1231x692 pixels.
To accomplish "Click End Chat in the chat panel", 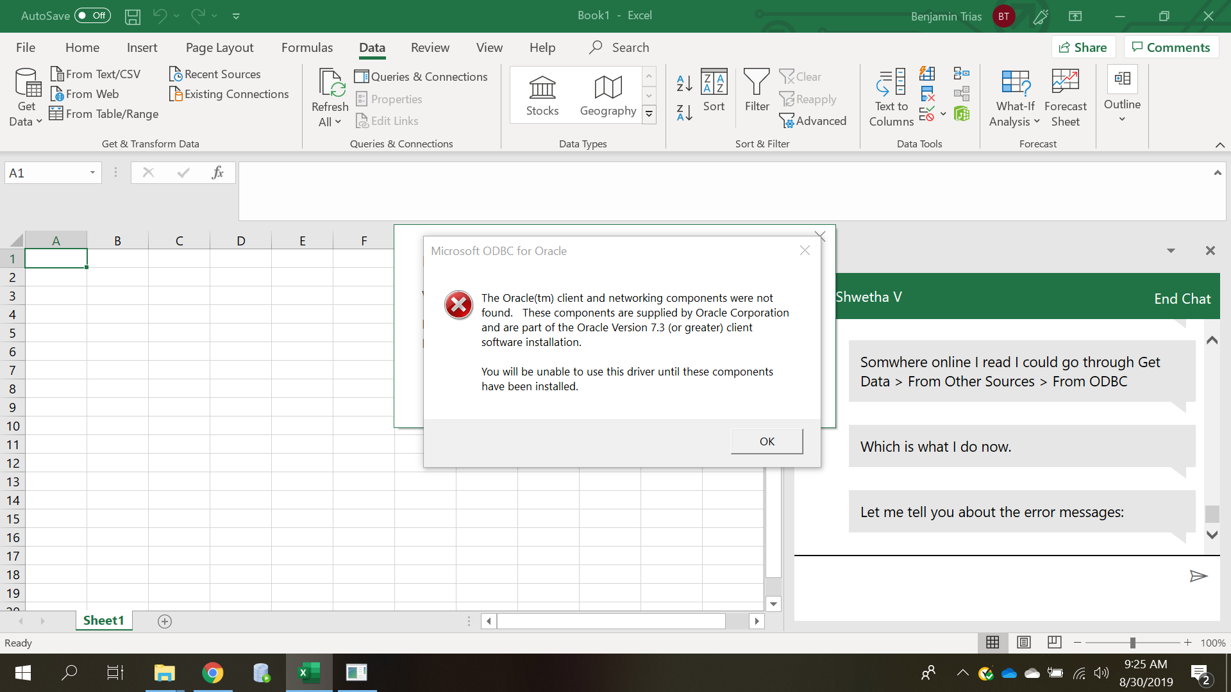I will pyautogui.click(x=1182, y=299).
